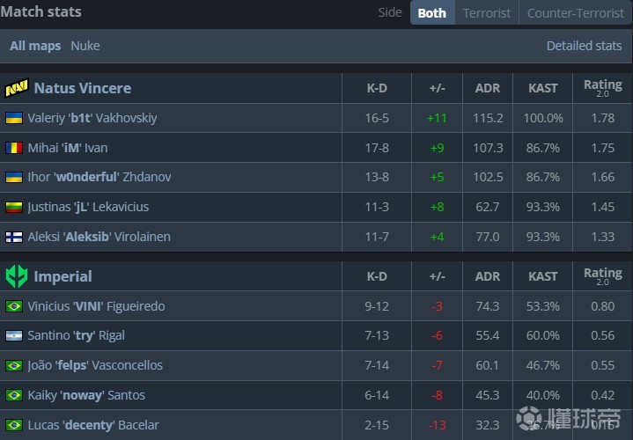
Task: Open Ihor 'w0nderful' Zhdanov player profile
Action: point(99,177)
